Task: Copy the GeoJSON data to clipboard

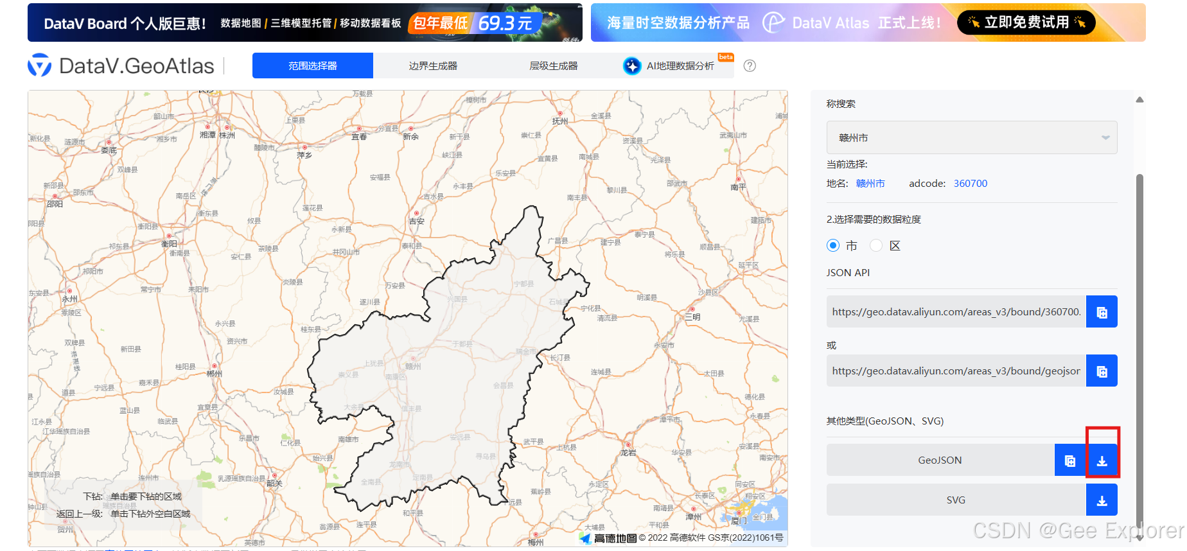Action: pos(1070,460)
